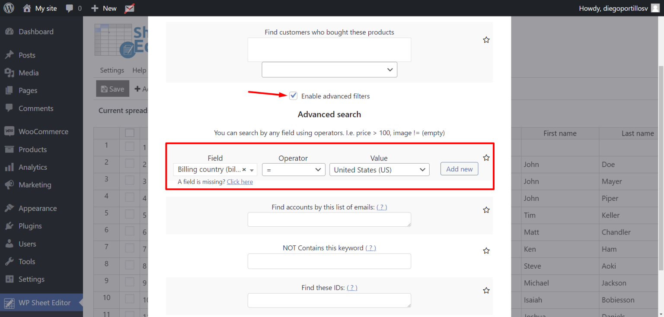
Task: Star the products bought filter
Action: point(486,40)
